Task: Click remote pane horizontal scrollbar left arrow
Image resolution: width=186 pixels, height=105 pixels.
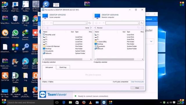Action: click(95, 59)
